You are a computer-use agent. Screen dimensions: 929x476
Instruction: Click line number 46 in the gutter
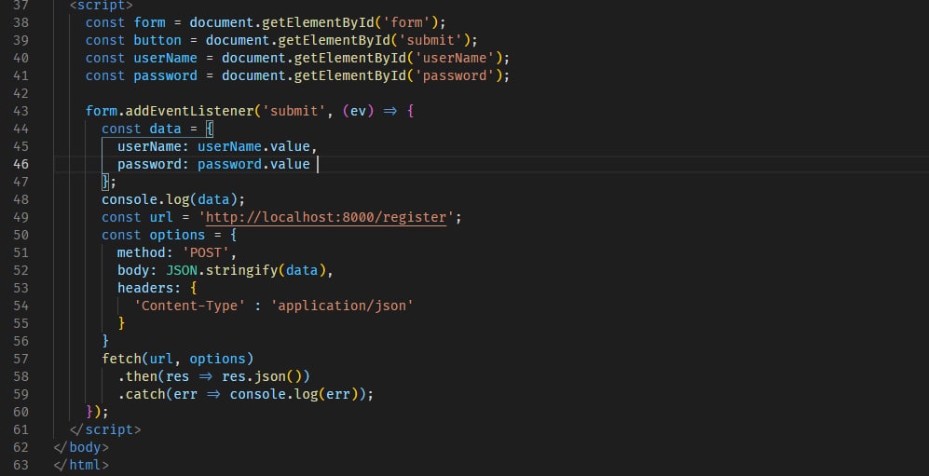click(x=20, y=164)
